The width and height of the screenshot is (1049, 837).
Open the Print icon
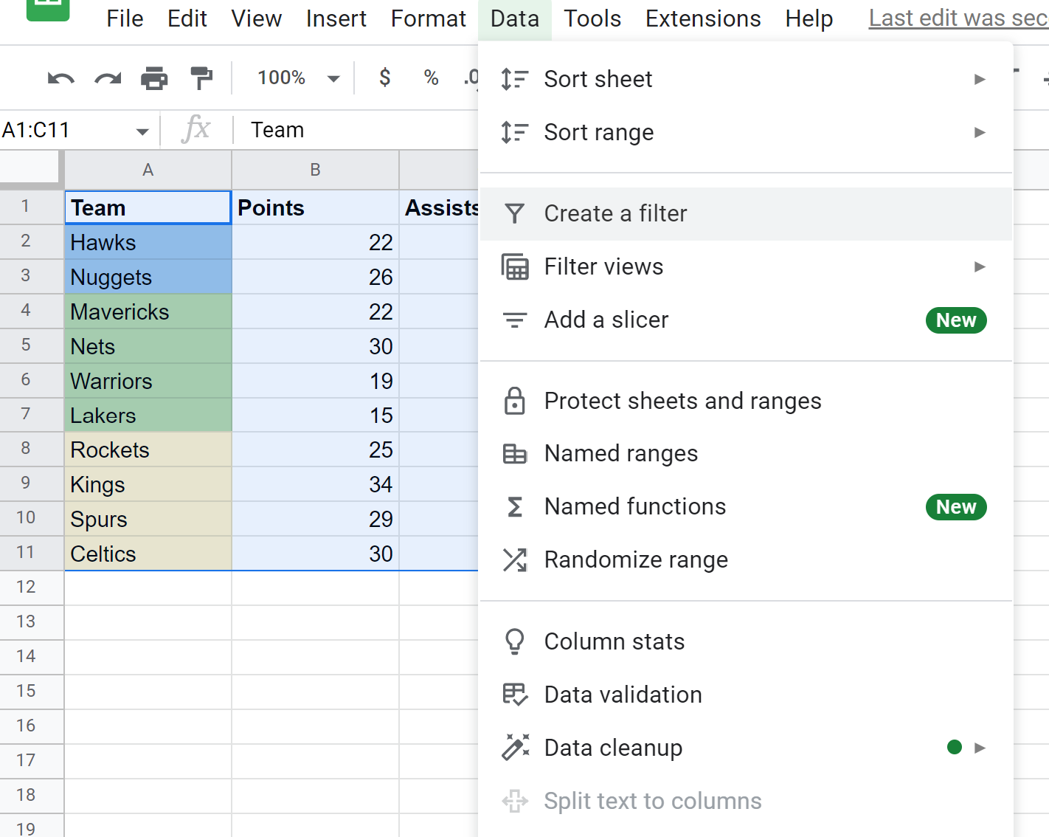pyautogui.click(x=154, y=77)
